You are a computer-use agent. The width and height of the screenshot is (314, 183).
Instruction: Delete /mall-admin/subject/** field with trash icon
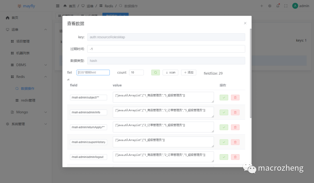click(235, 97)
